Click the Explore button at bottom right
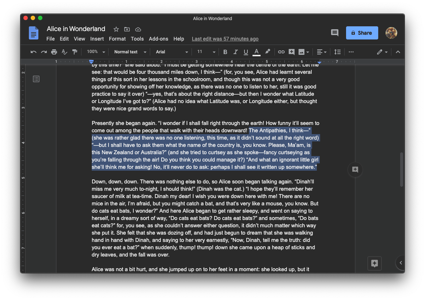 coord(374,263)
